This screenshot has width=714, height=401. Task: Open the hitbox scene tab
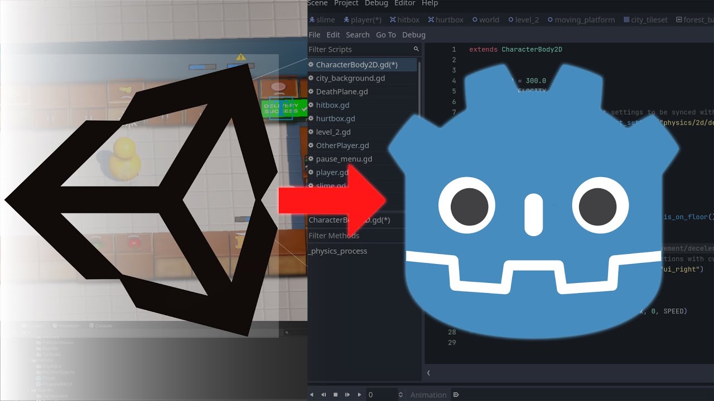pos(404,19)
